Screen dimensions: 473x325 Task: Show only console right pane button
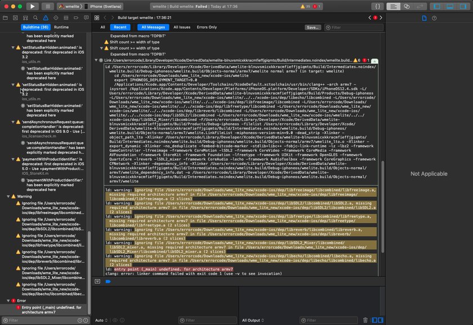[381, 320]
